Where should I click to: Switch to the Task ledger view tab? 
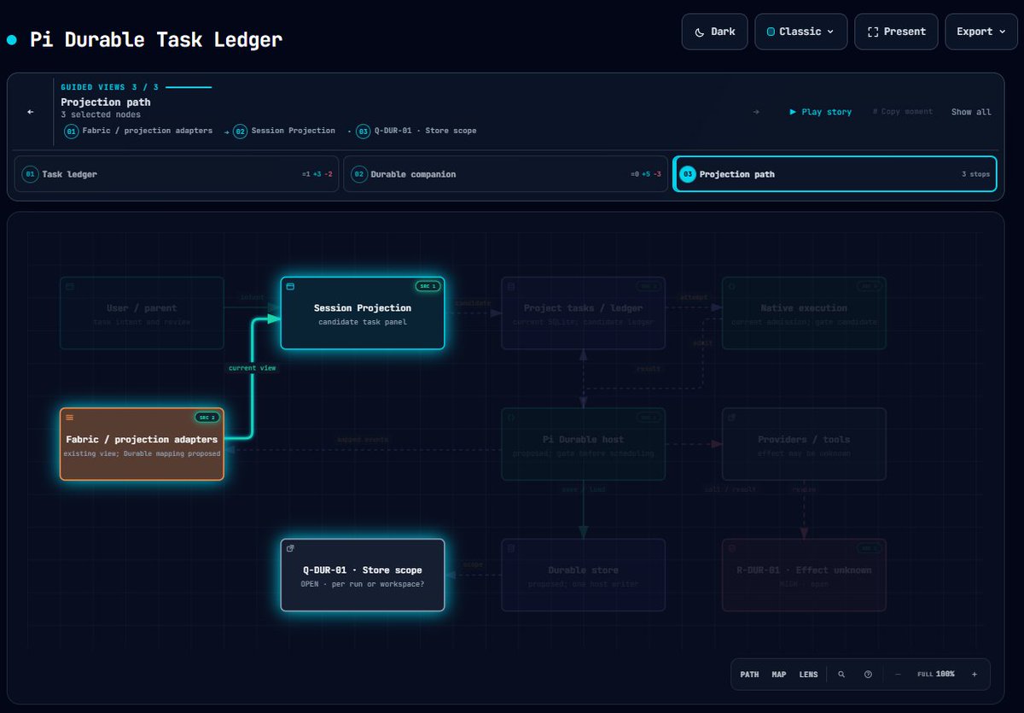coord(177,174)
